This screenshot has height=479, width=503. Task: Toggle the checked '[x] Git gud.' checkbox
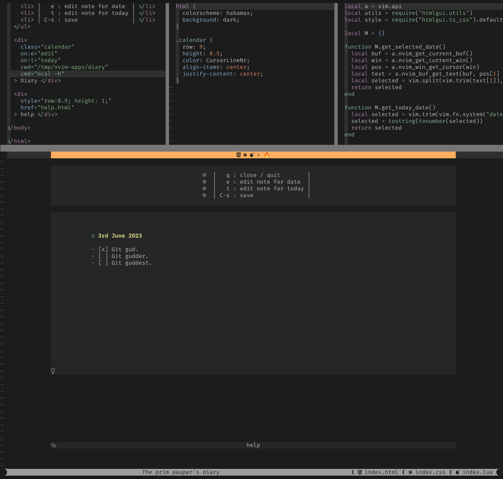pyautogui.click(x=103, y=249)
